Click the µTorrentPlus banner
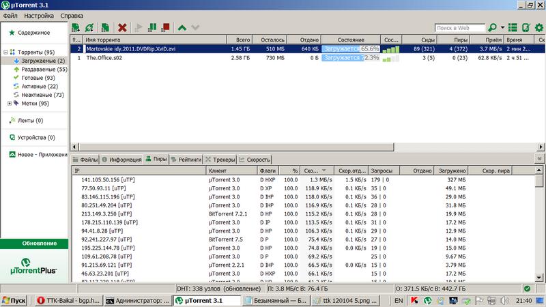Viewport: 546px width, 307px height. pyautogui.click(x=33, y=266)
